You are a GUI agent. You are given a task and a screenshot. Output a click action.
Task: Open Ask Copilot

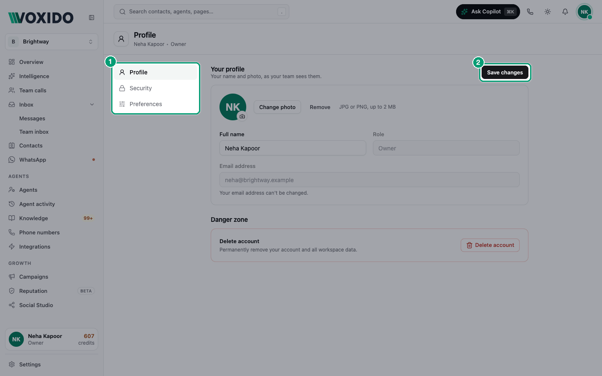(x=488, y=12)
